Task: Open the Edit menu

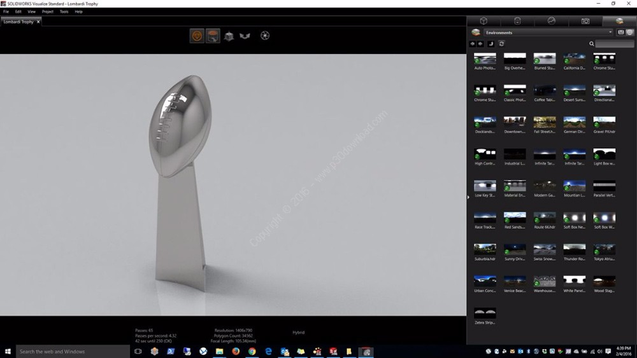Action: (18, 11)
